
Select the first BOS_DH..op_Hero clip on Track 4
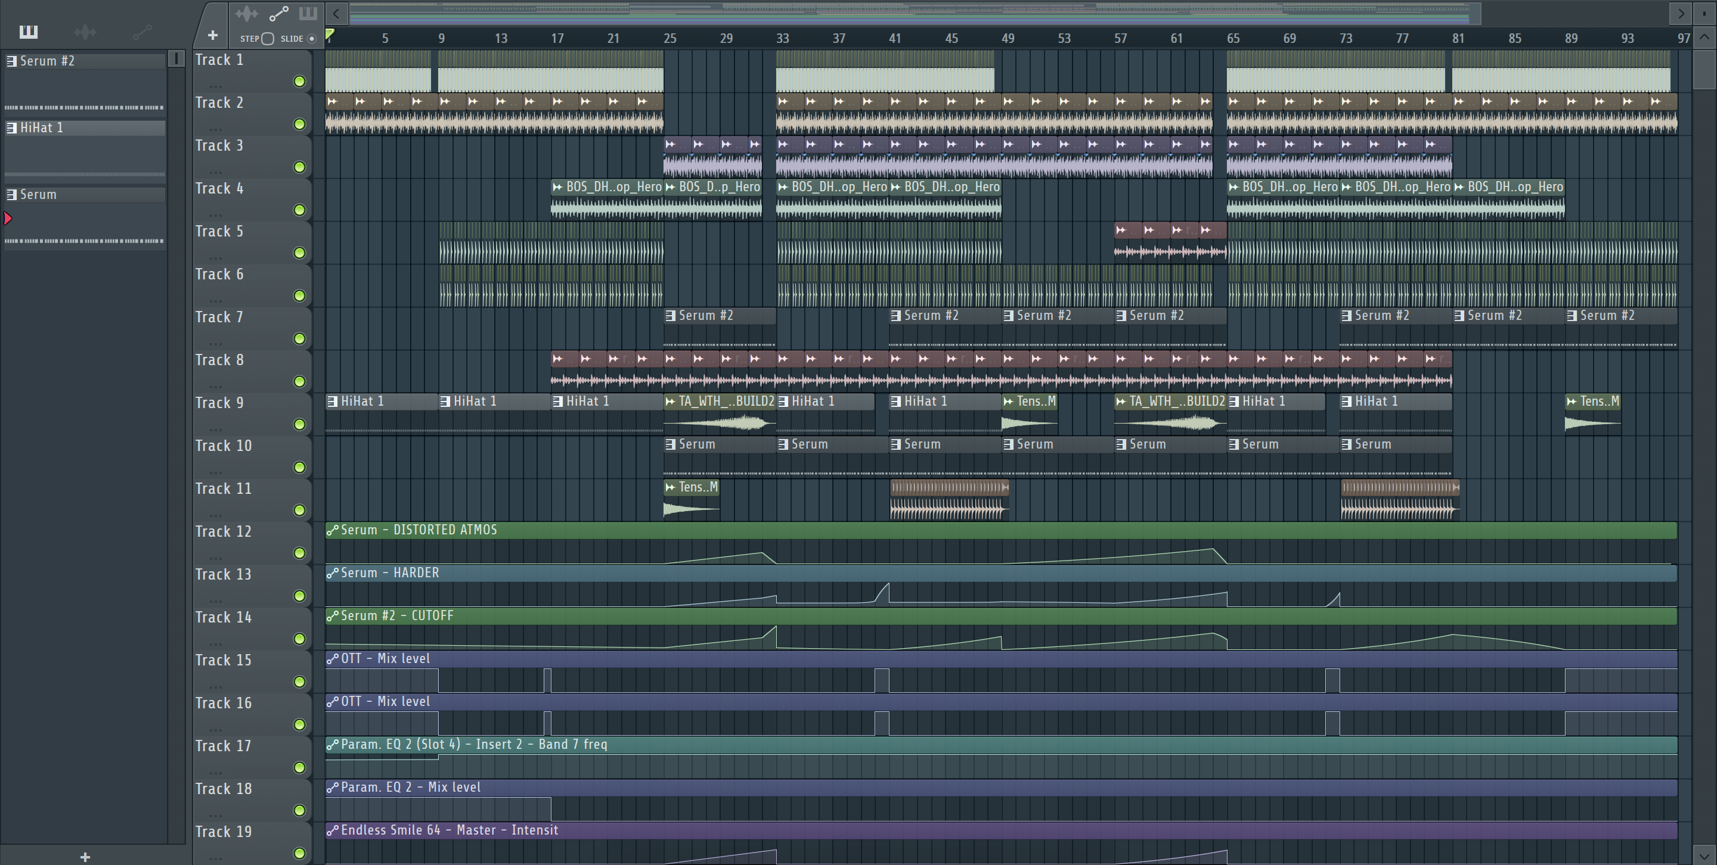[606, 200]
